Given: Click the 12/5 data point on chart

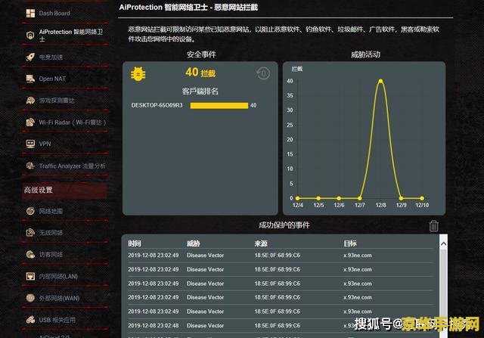Looking at the screenshot, I should click(318, 198).
